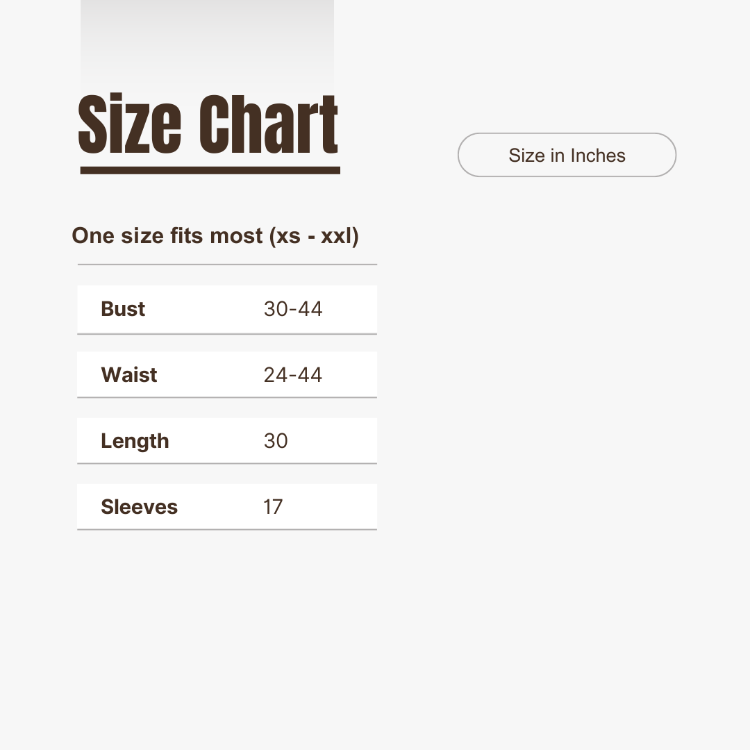
Task: Click the "Sleeves" row label
Action: coord(139,507)
